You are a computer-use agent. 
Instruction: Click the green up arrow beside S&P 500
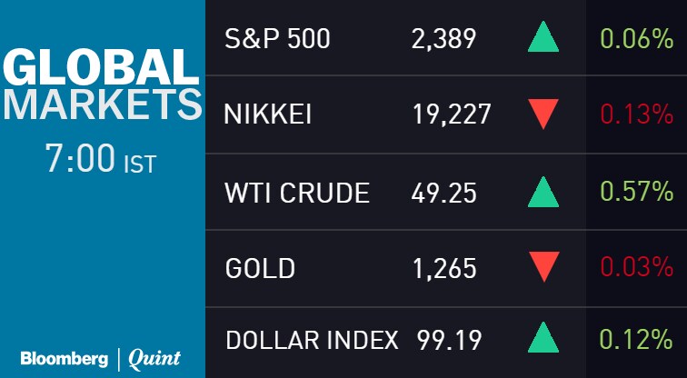(543, 38)
